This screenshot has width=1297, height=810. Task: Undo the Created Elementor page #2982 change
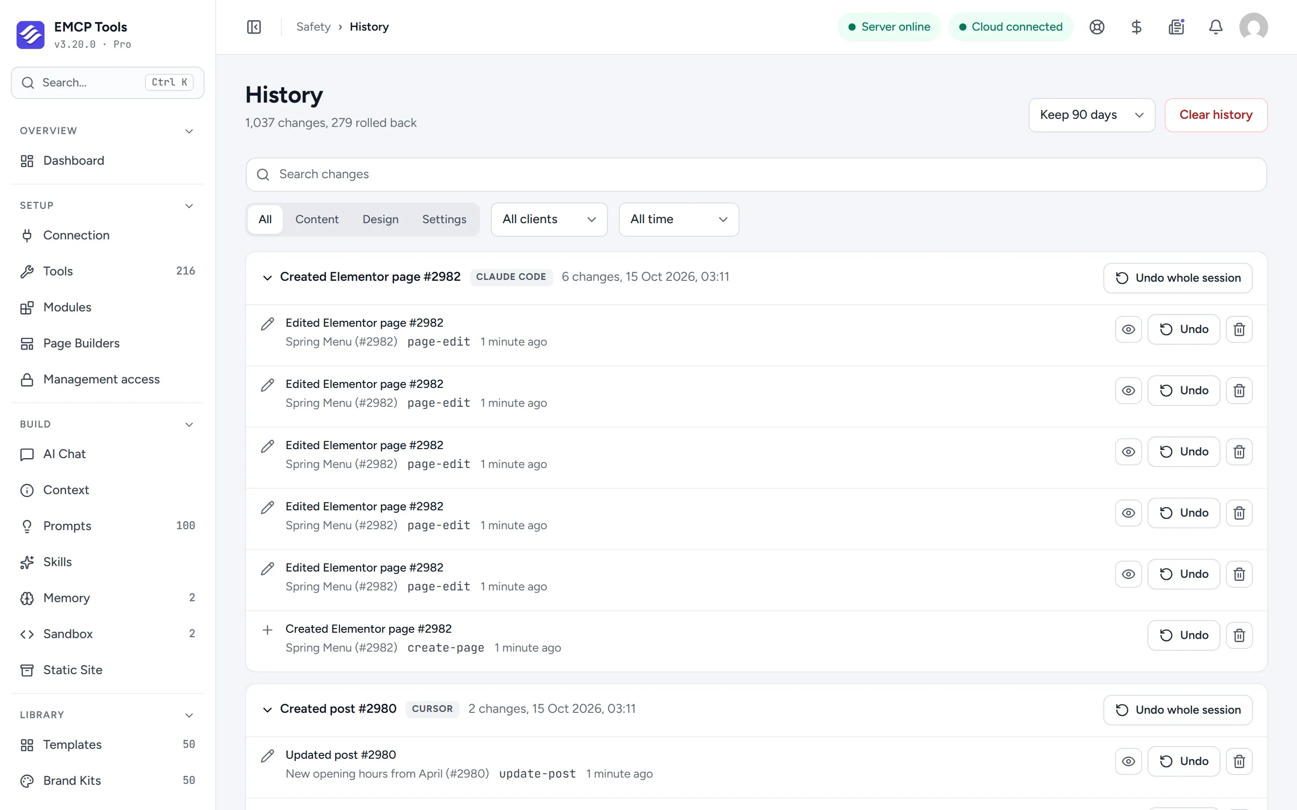coord(1184,635)
